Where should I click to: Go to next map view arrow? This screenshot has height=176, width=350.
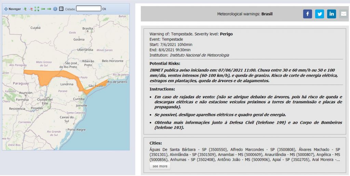point(49,9)
